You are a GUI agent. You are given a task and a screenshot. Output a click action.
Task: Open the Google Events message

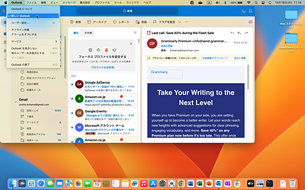pyautogui.click(x=103, y=115)
